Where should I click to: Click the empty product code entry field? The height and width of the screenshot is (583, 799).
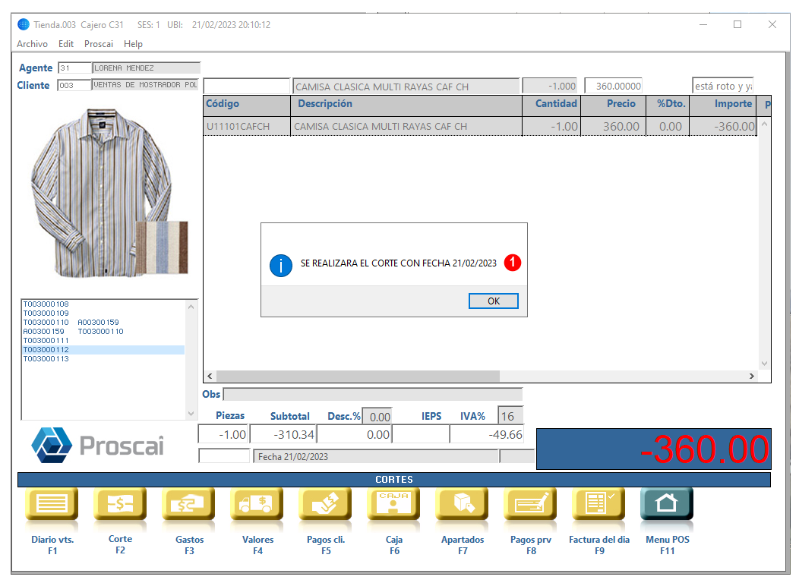pos(247,86)
